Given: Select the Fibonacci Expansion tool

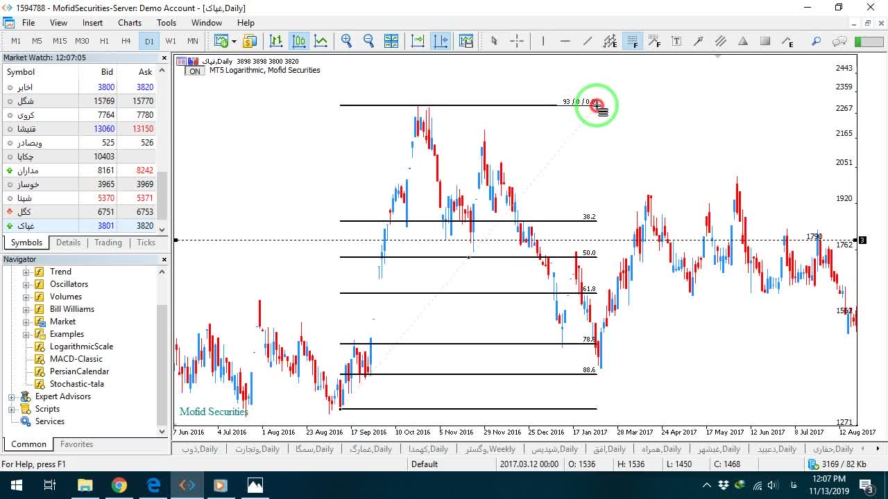Looking at the screenshot, I should (654, 41).
